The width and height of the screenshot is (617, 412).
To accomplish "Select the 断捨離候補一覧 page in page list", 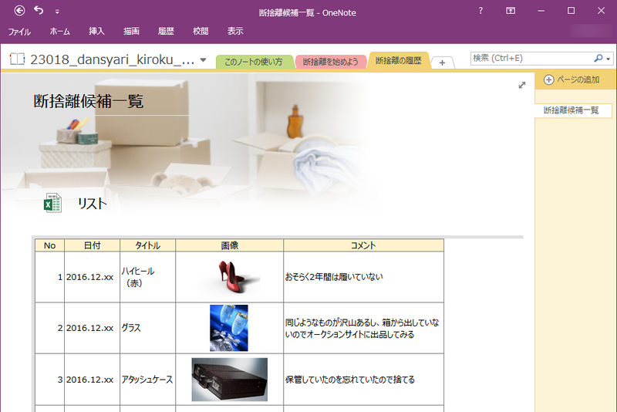I will click(x=573, y=110).
